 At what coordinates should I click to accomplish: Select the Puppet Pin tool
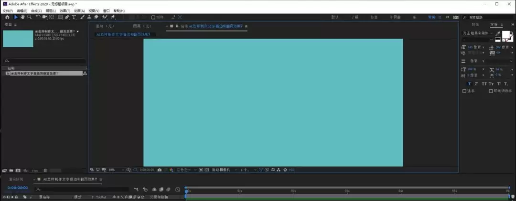pos(113,17)
